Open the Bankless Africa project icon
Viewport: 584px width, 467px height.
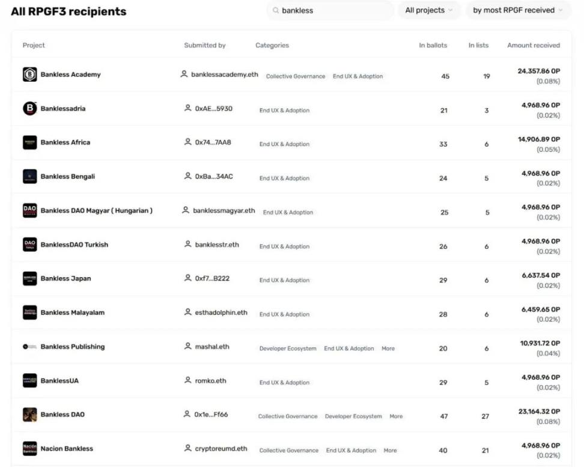[x=30, y=142]
